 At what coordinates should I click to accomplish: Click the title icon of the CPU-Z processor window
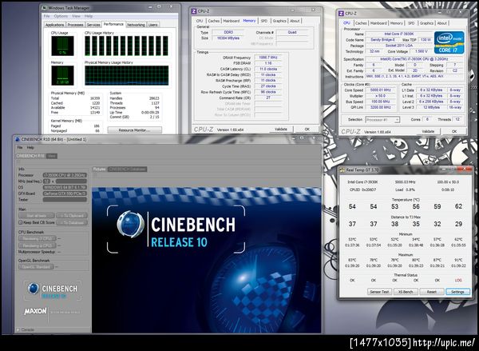341,14
